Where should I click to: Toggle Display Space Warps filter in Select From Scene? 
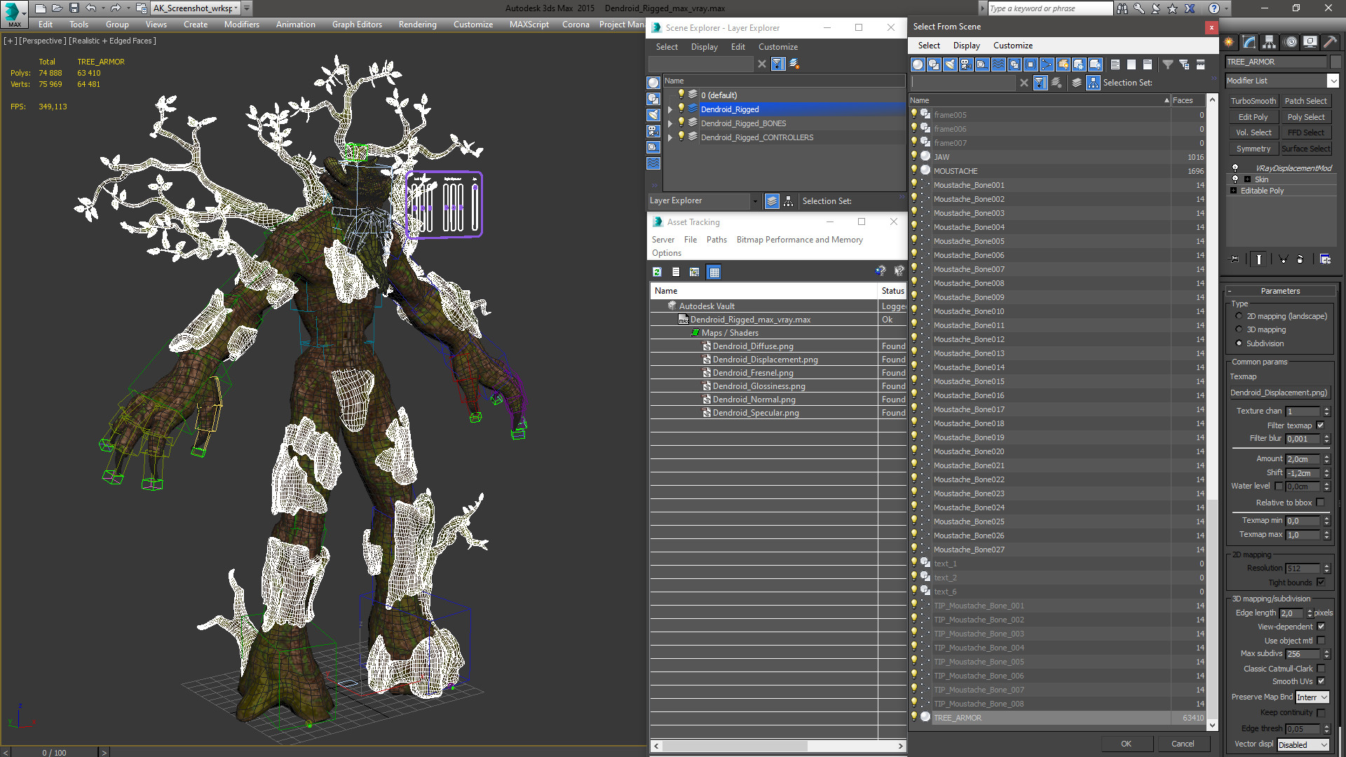click(x=998, y=64)
